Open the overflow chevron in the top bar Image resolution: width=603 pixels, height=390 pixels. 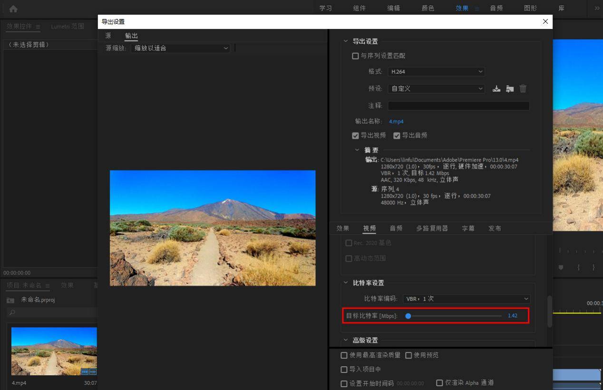point(597,8)
